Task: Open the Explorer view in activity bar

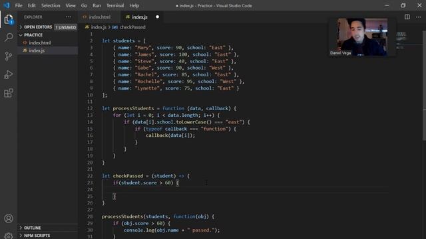Action: point(9,19)
